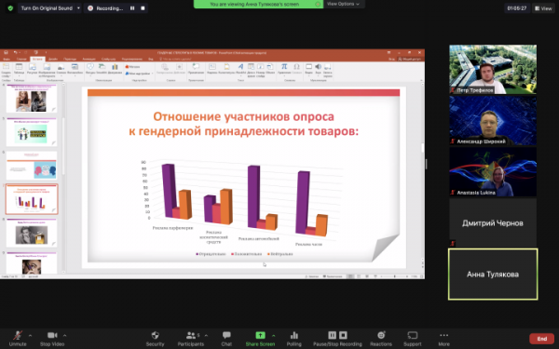End the meeting
The image size is (559, 349).
click(x=542, y=339)
